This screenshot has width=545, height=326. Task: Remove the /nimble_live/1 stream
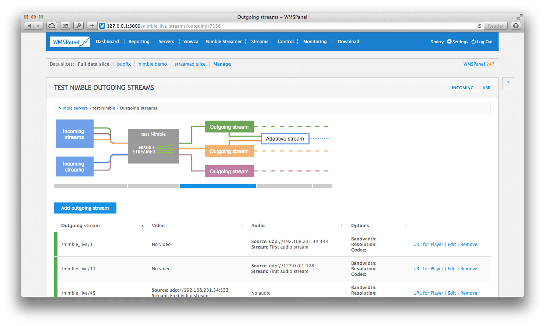(469, 245)
